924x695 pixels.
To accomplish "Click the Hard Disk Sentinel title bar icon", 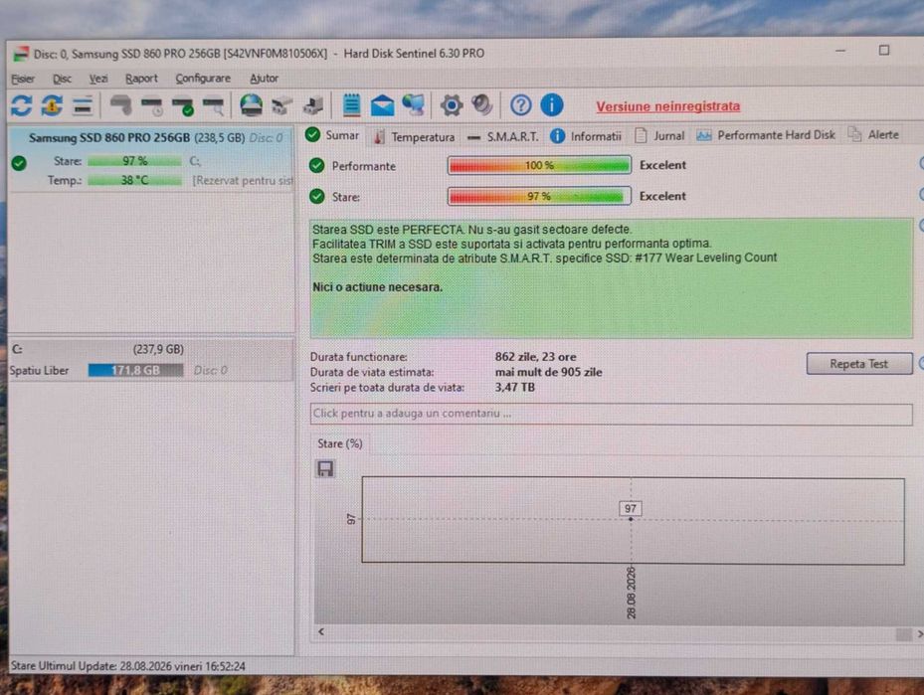I will [x=21, y=54].
